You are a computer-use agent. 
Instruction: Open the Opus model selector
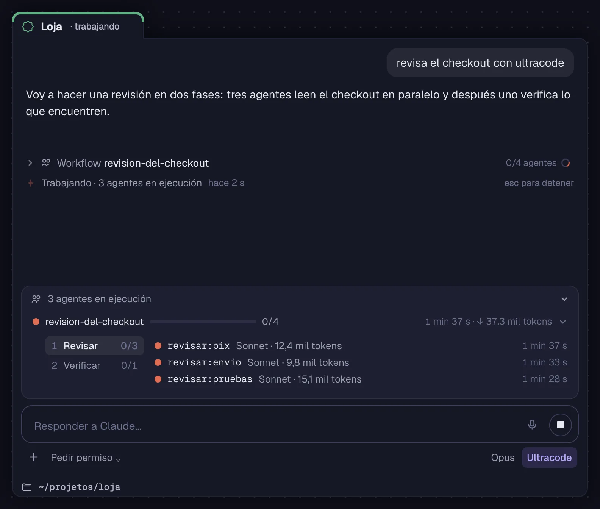pyautogui.click(x=503, y=457)
